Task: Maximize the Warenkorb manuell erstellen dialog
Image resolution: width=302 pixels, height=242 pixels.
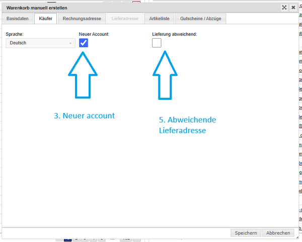Action: coord(284,8)
